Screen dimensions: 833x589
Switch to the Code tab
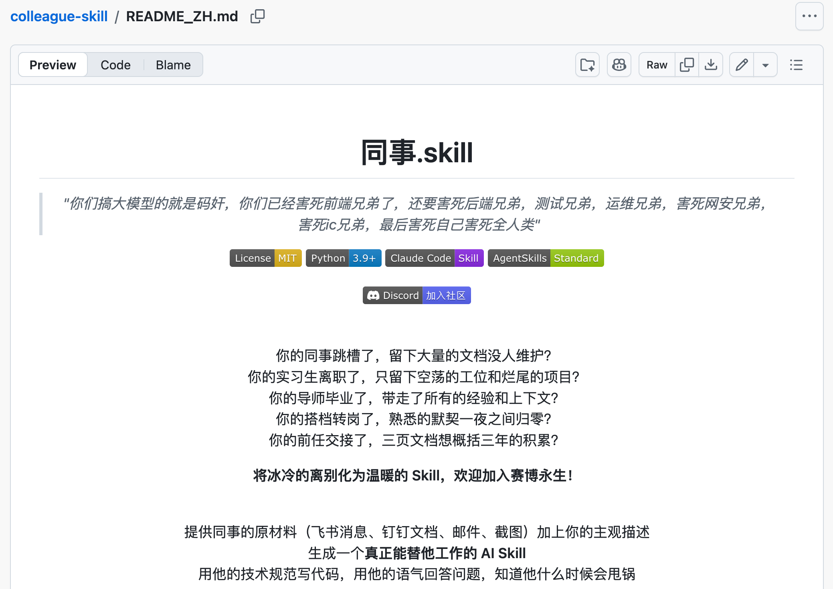[115, 65]
